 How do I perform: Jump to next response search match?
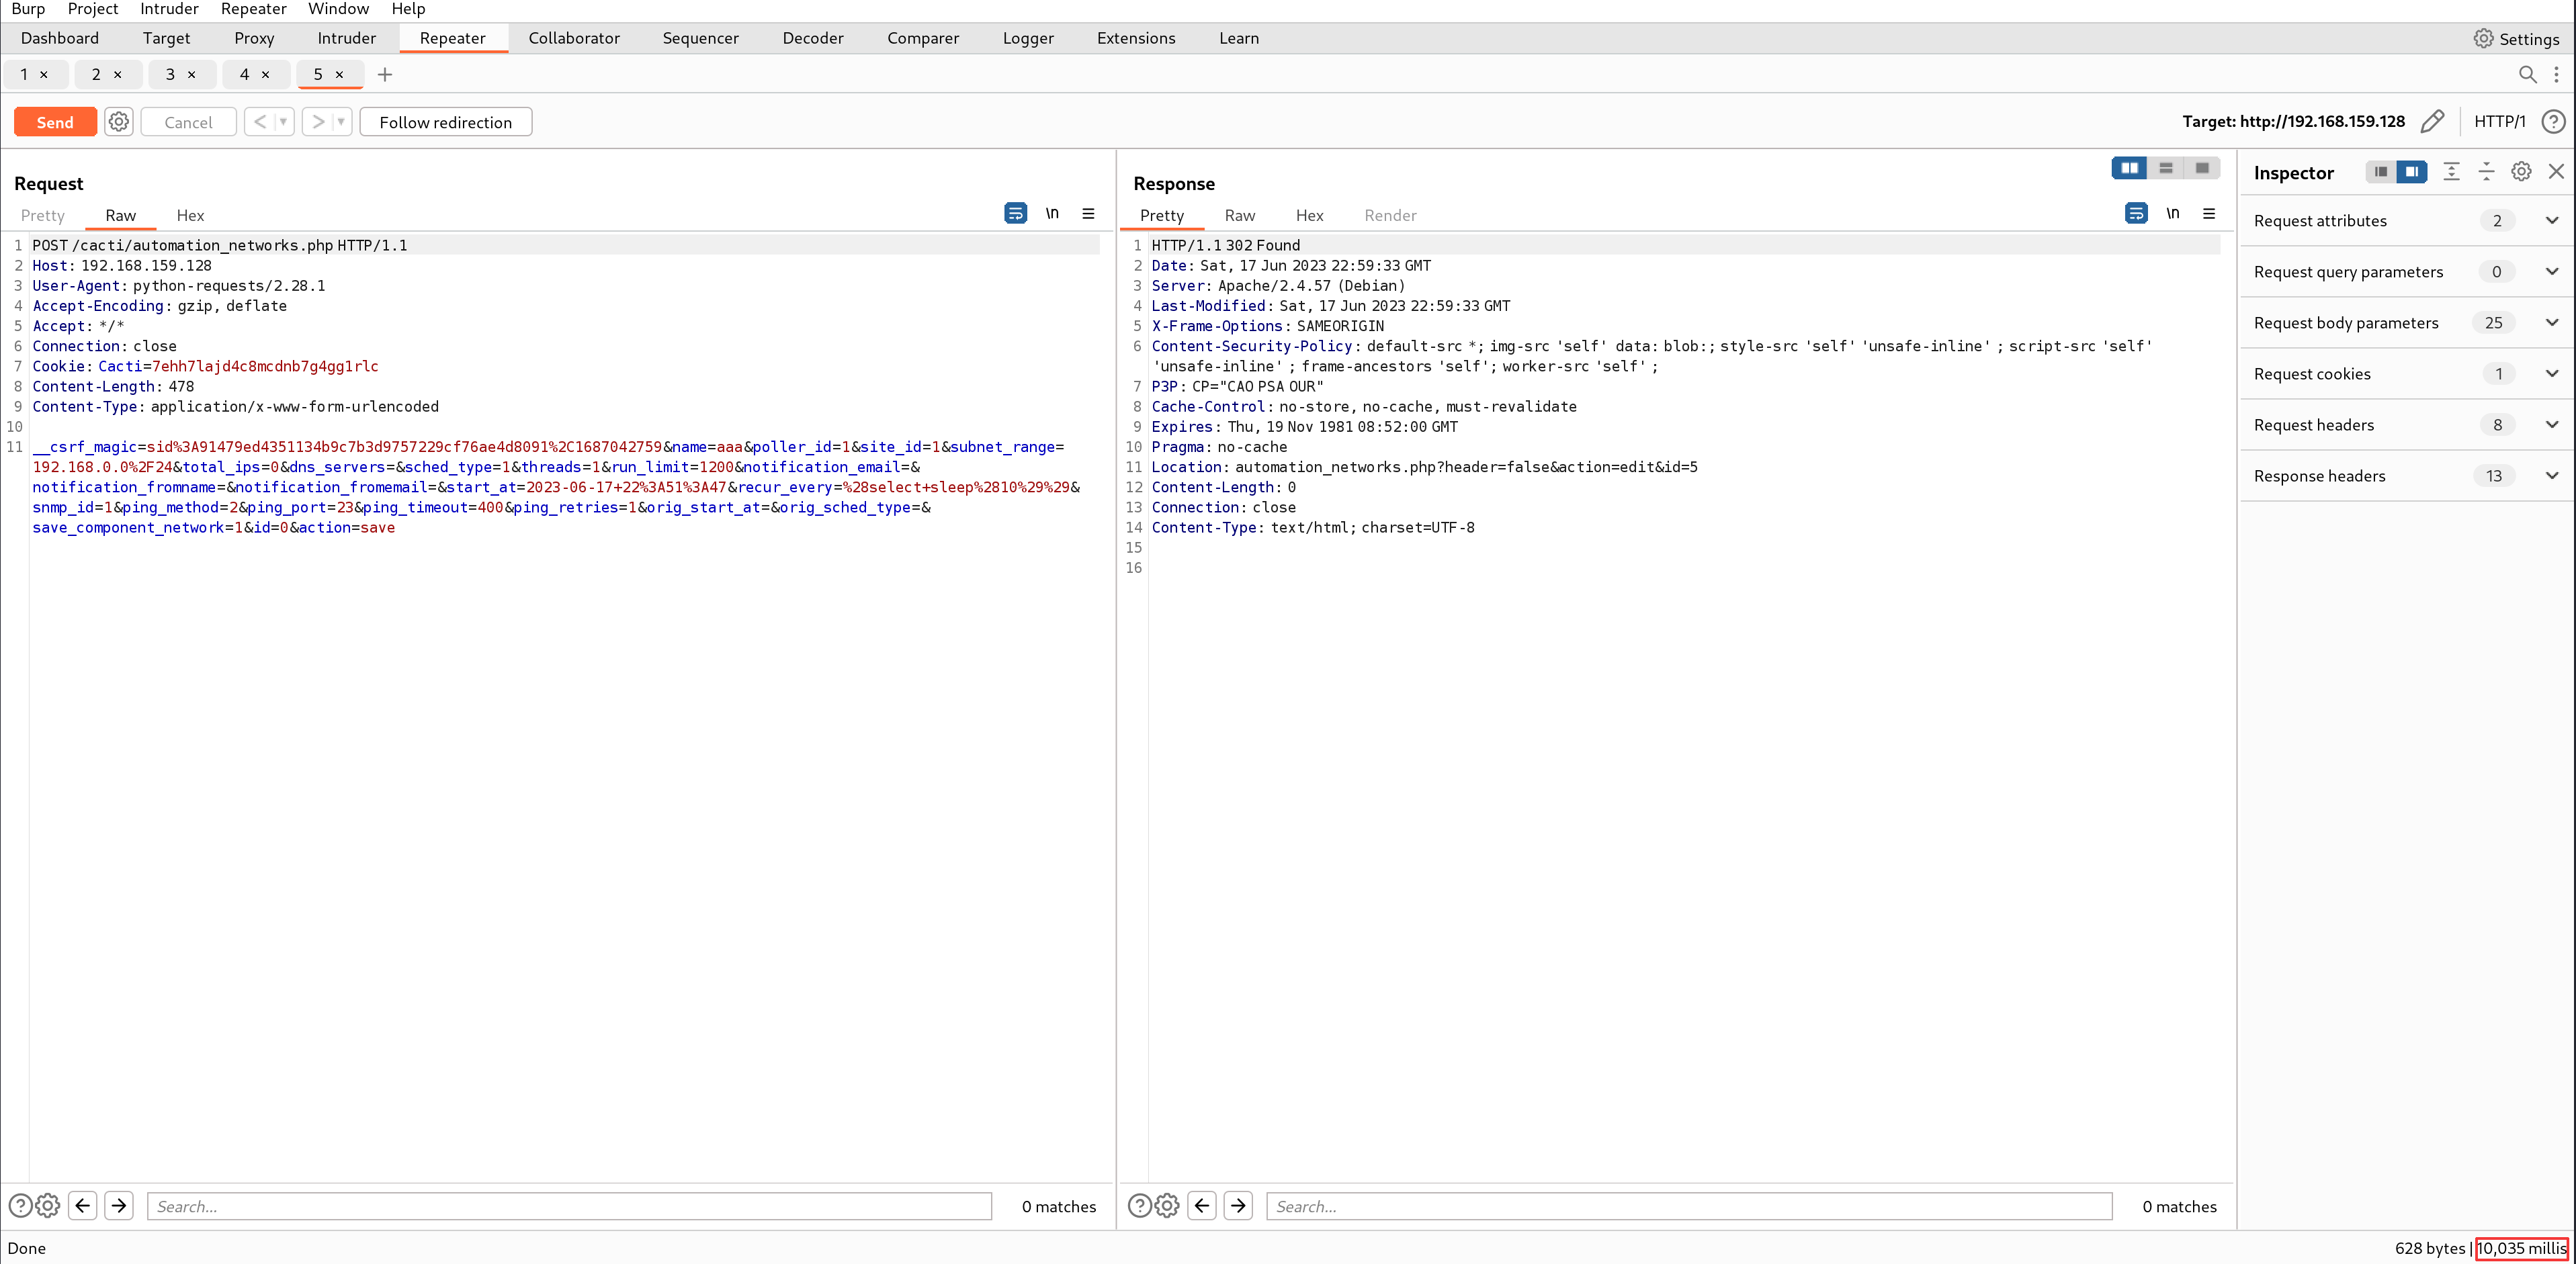1238,1206
